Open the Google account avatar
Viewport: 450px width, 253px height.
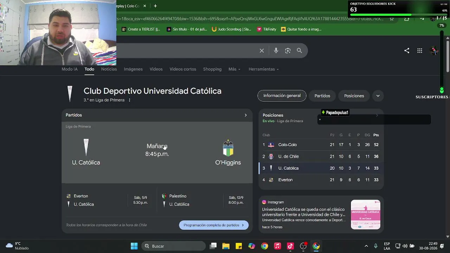coord(434,51)
